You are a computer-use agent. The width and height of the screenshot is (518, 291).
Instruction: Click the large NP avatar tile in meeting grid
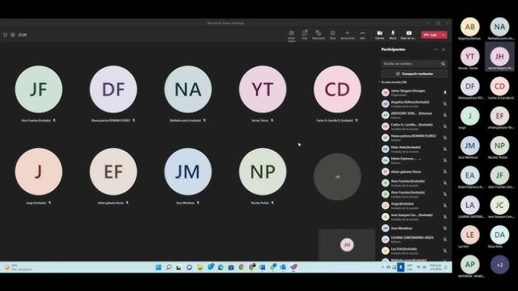[x=263, y=172]
